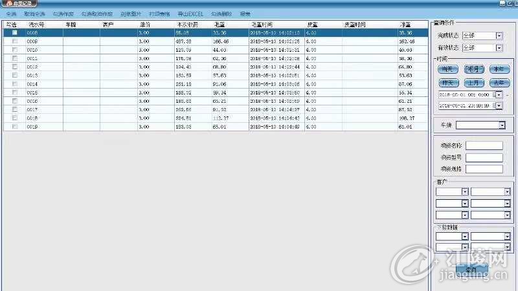The height and width of the screenshot is (291, 518).
Task: Enable the checkbox for row 0014
Action: (x=14, y=84)
